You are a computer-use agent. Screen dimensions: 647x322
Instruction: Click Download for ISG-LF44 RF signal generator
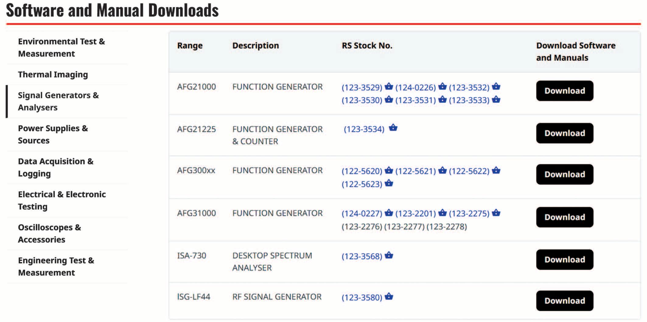pyautogui.click(x=565, y=301)
